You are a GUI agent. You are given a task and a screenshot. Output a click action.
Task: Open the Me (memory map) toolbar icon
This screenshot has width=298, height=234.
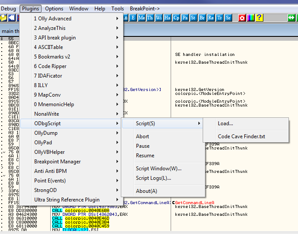(x=141, y=18)
